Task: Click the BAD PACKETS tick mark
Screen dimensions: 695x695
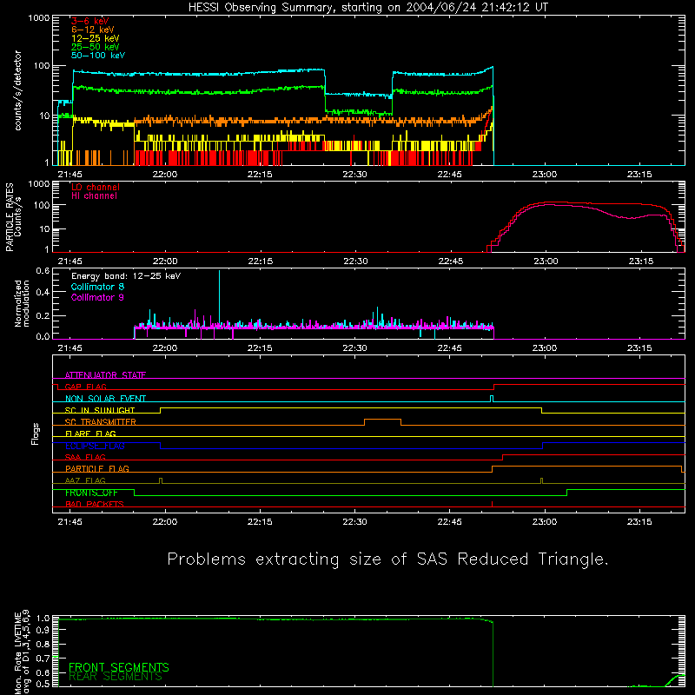Action: [x=492, y=504]
